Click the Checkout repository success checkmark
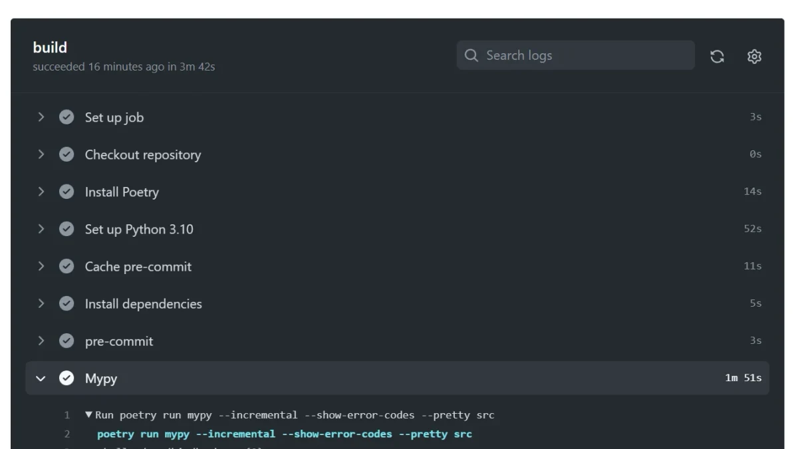 66,154
